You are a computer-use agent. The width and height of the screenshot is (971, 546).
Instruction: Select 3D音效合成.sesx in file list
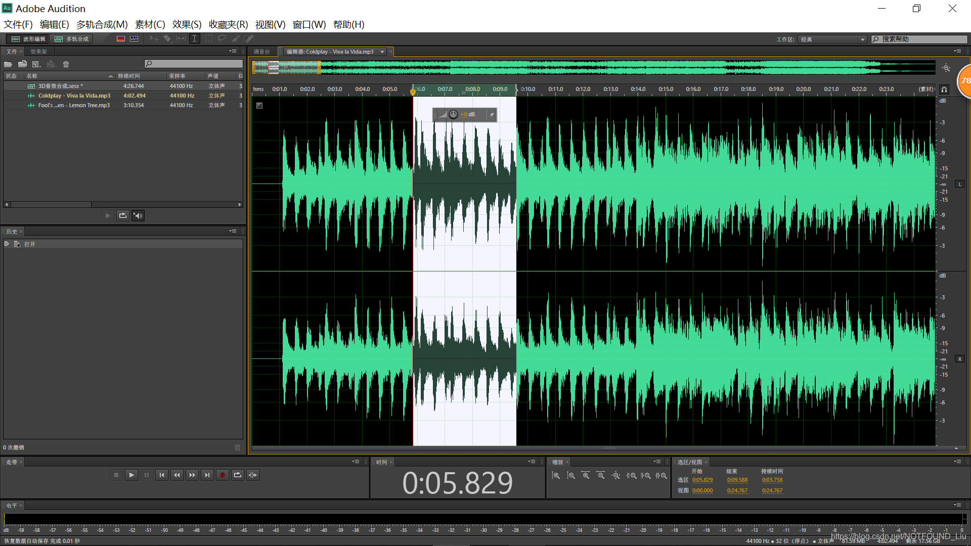coord(123,86)
